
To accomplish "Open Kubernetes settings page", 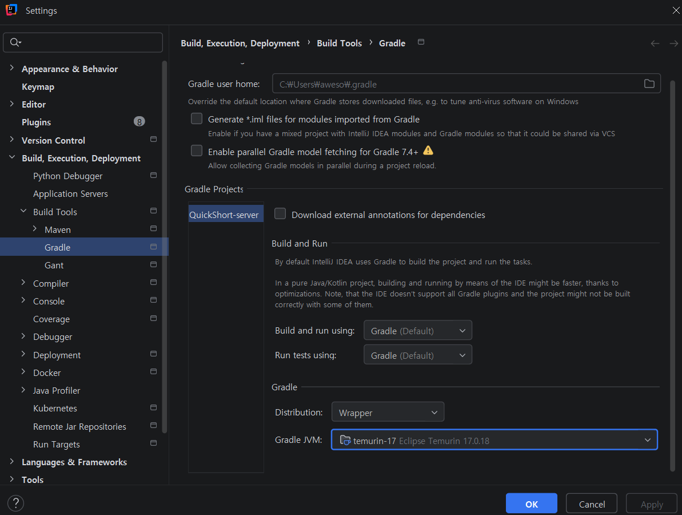I will click(x=55, y=409).
